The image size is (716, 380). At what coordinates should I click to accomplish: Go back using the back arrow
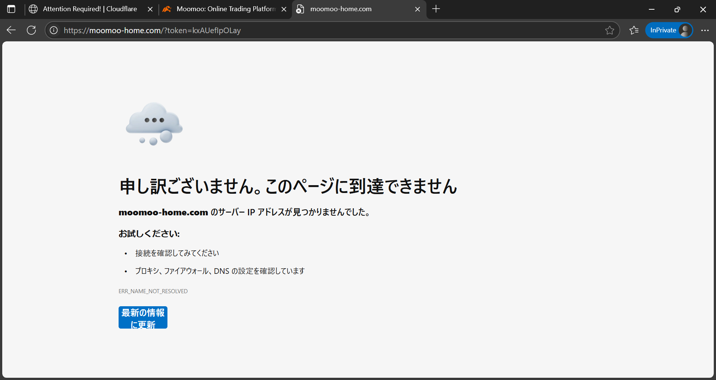pos(11,30)
